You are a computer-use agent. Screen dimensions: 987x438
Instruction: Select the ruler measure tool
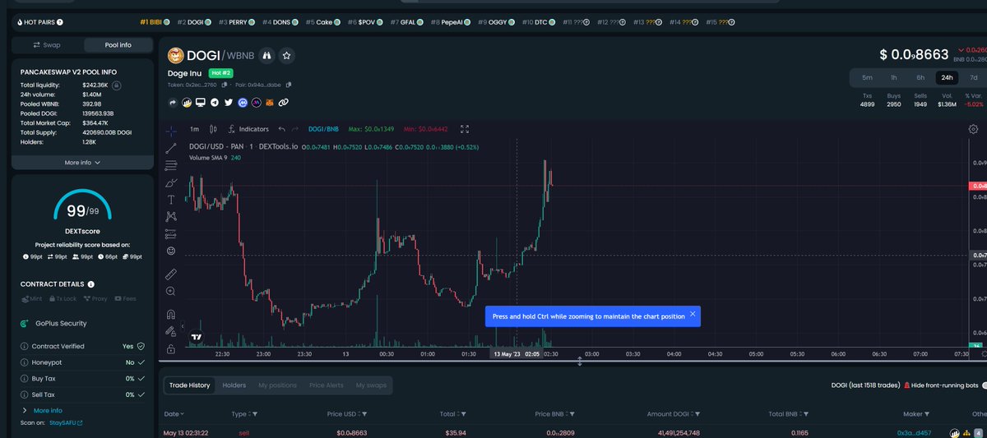pos(171,274)
